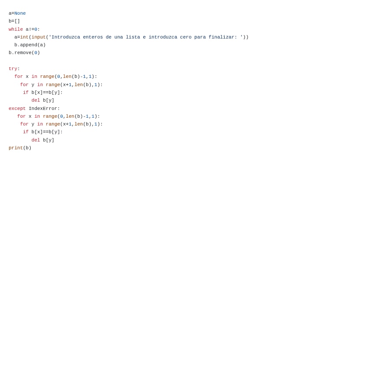The image size is (367, 367).
Task: Click the 'print(b)' line
Action: click(x=20, y=148)
